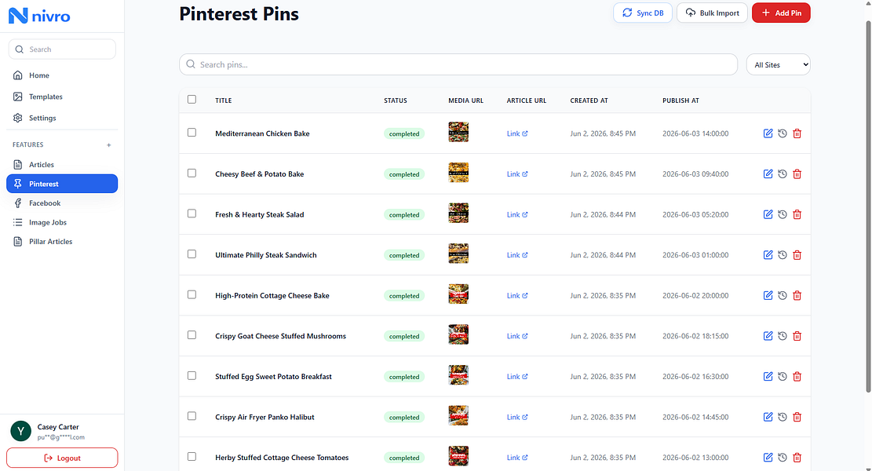Click the Add Pin button
Screen dimensions: 872x471
(781, 13)
